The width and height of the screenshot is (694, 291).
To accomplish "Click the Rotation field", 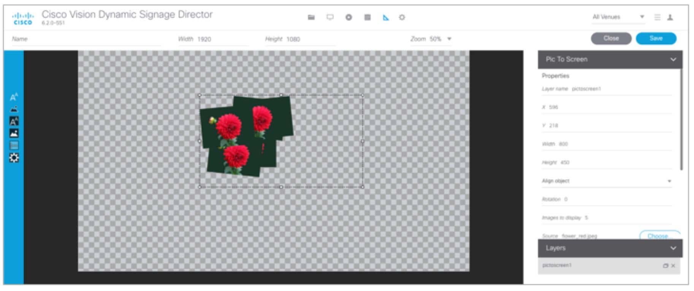I will tap(607, 199).
